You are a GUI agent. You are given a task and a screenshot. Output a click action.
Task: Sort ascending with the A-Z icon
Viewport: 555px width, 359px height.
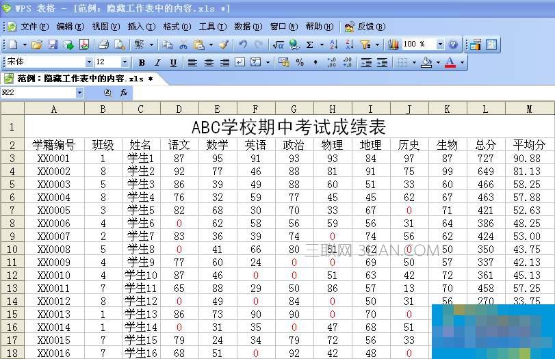click(x=333, y=44)
